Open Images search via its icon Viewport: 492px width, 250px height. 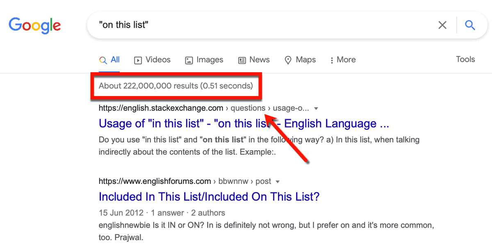(x=189, y=60)
